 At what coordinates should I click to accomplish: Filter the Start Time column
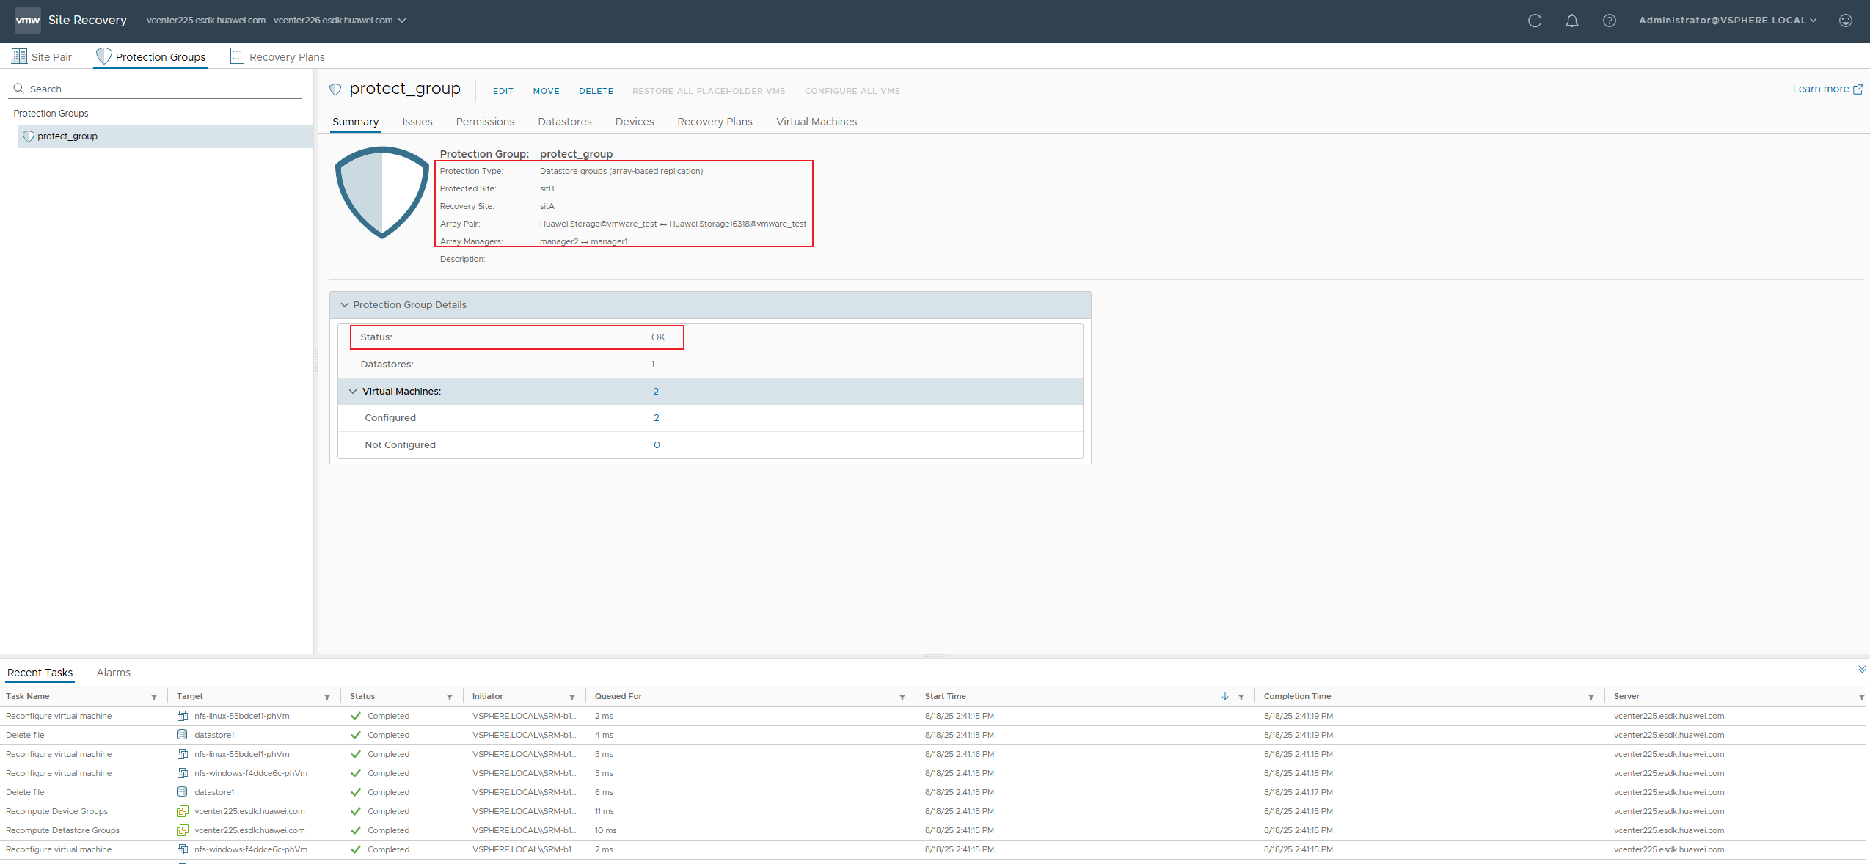coord(1241,697)
